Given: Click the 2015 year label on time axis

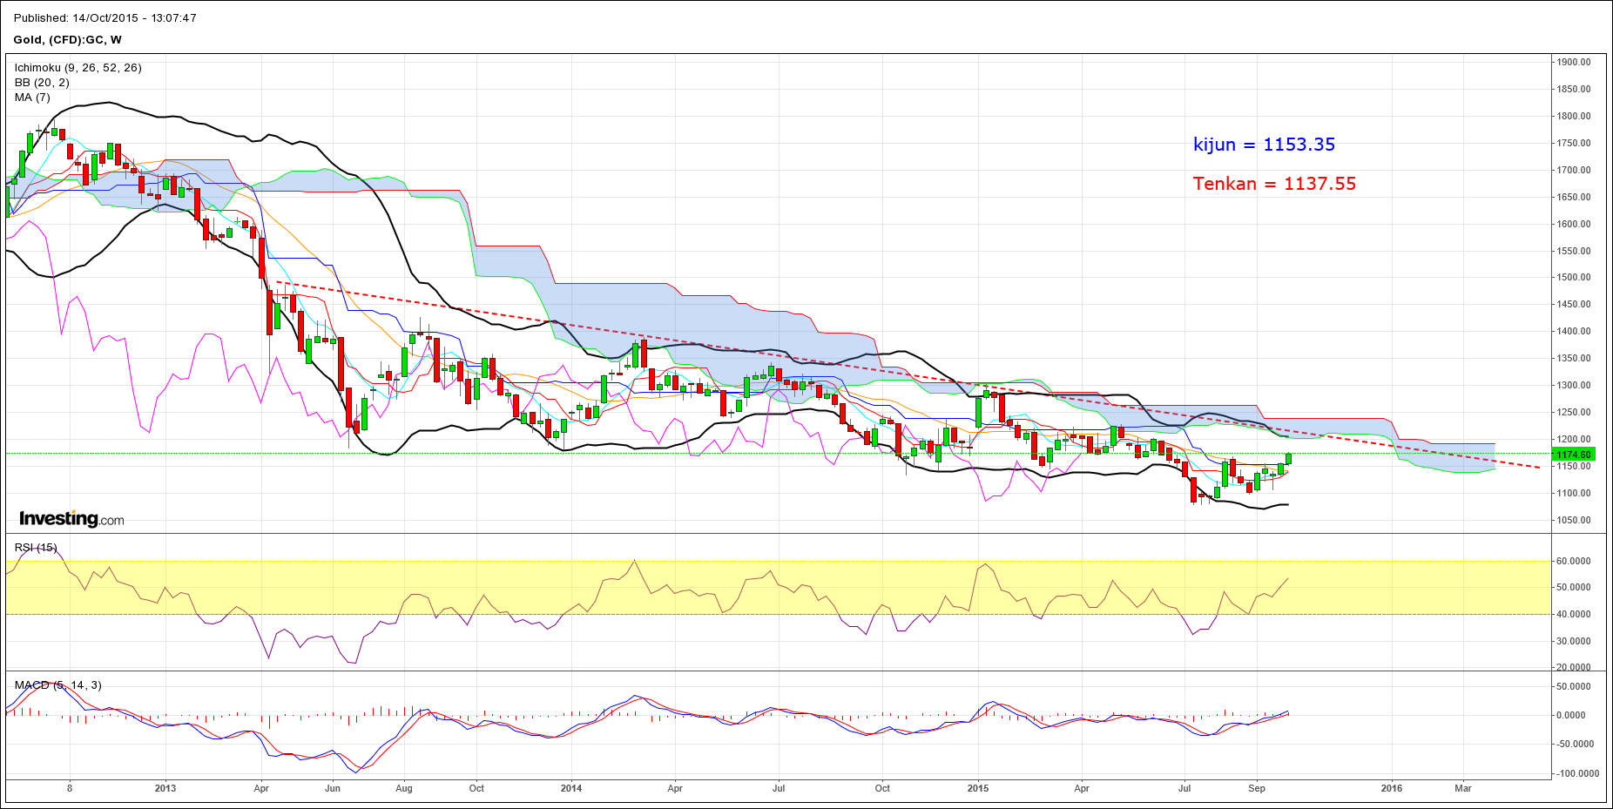Looking at the screenshot, I should [x=978, y=788].
